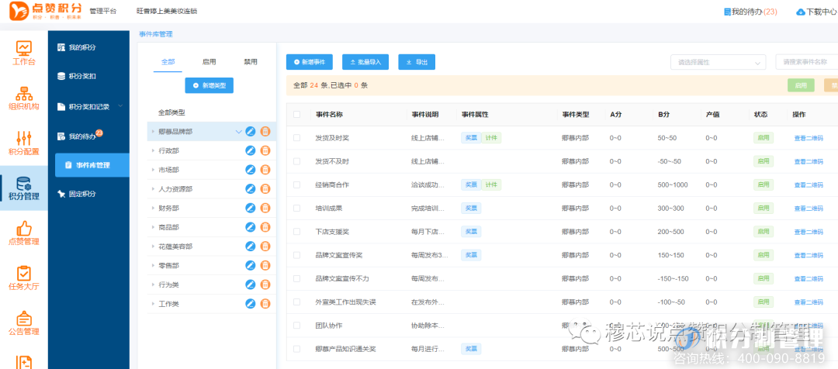The image size is (838, 369).
Task: Go to 公告管理 in the sidebar
Action: tap(24, 323)
